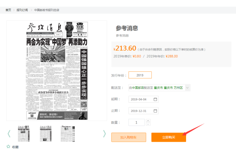Click the main newspaper preview image
This screenshot has height=153, width=236.
tap(57, 71)
